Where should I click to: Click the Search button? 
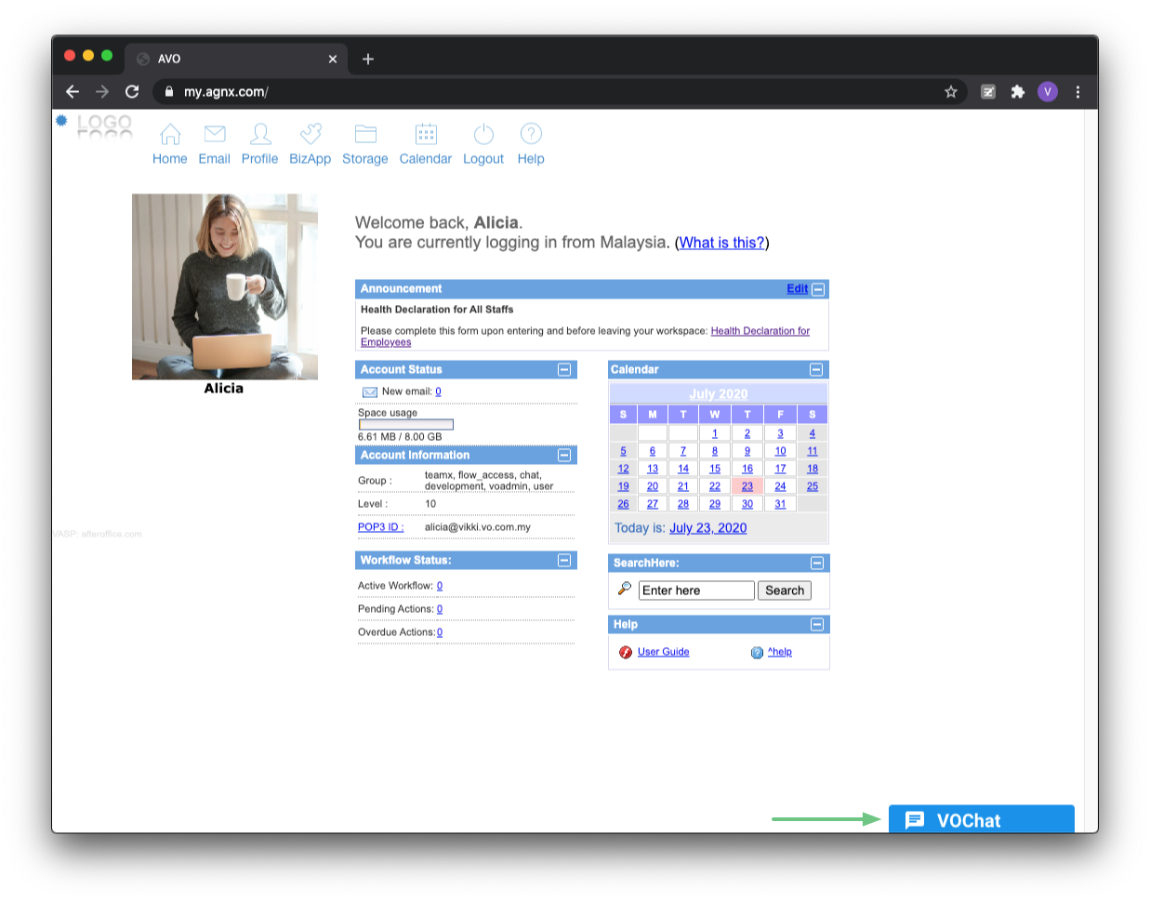pos(785,590)
